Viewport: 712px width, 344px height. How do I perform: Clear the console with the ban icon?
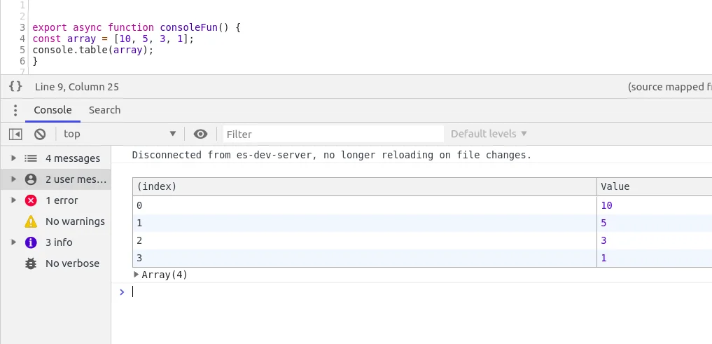pos(40,134)
